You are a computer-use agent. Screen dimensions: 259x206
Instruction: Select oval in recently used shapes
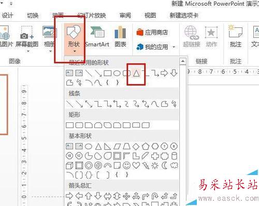tap(117, 73)
